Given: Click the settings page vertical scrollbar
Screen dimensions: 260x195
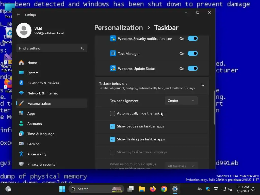Looking at the screenshot, I should point(214,107).
